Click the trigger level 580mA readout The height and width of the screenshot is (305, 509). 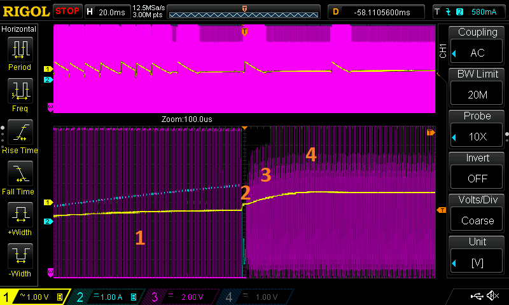tap(484, 12)
